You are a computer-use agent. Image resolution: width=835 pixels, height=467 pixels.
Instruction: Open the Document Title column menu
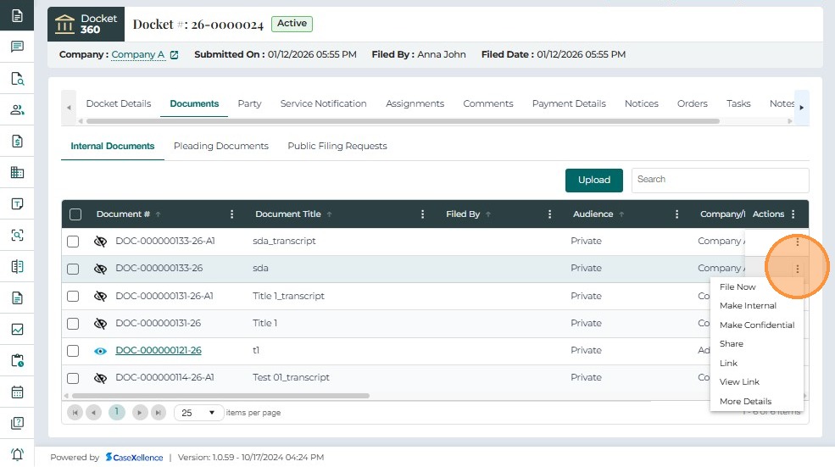pyautogui.click(x=423, y=214)
